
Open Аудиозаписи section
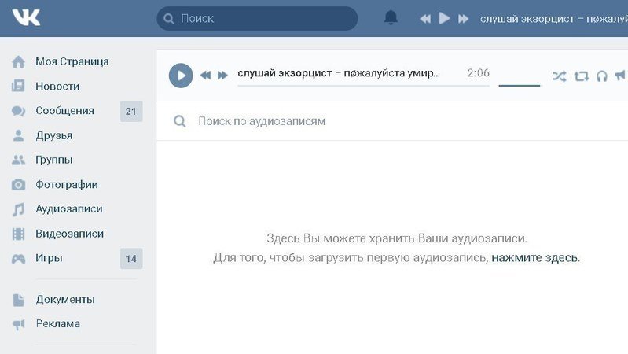pyautogui.click(x=68, y=209)
